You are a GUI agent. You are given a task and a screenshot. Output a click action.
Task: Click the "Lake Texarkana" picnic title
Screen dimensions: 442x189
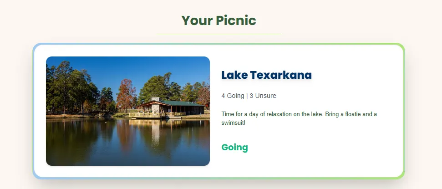pos(266,75)
